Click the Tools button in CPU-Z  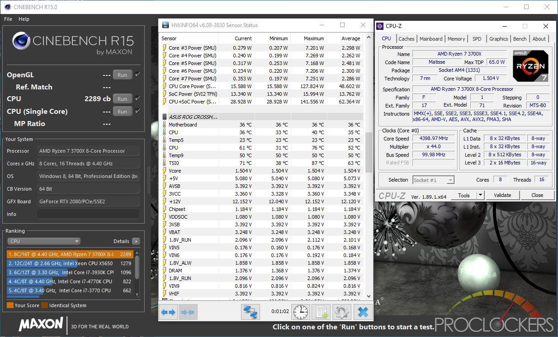click(464, 195)
